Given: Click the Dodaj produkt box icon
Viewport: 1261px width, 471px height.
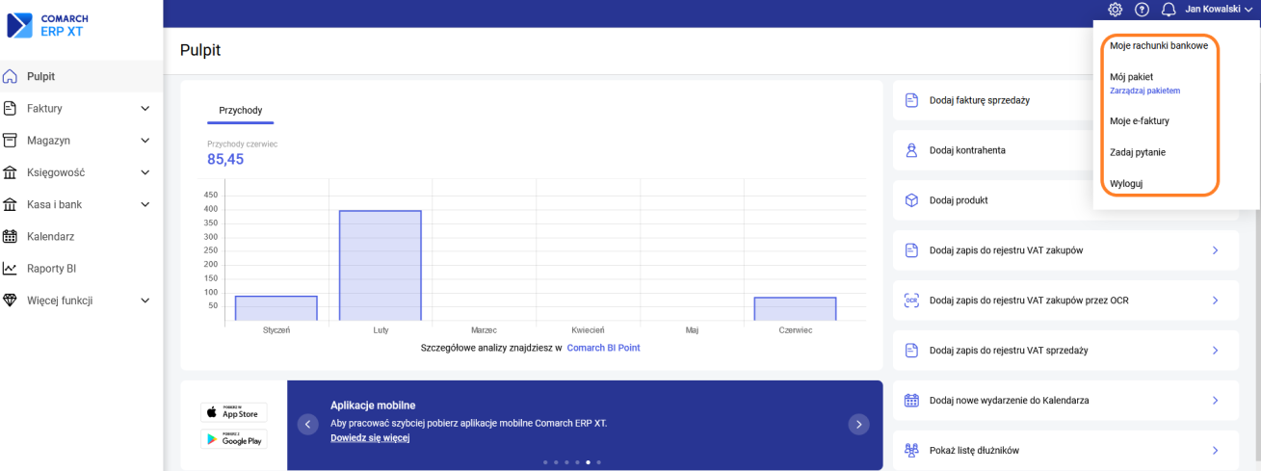Looking at the screenshot, I should click(911, 200).
